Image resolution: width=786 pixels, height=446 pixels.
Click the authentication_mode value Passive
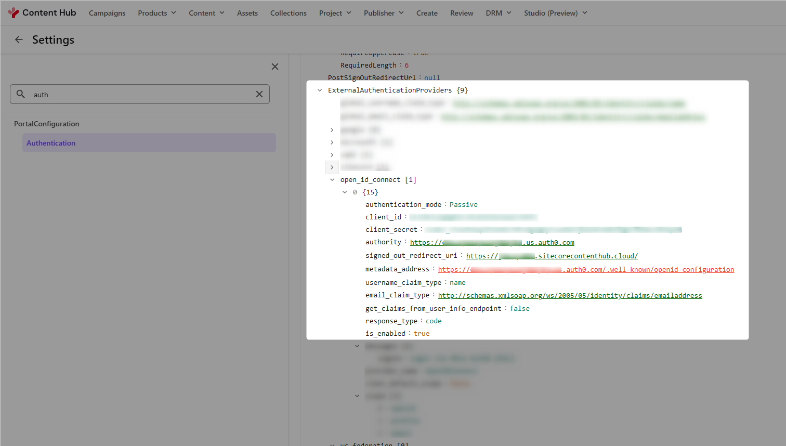pos(464,205)
